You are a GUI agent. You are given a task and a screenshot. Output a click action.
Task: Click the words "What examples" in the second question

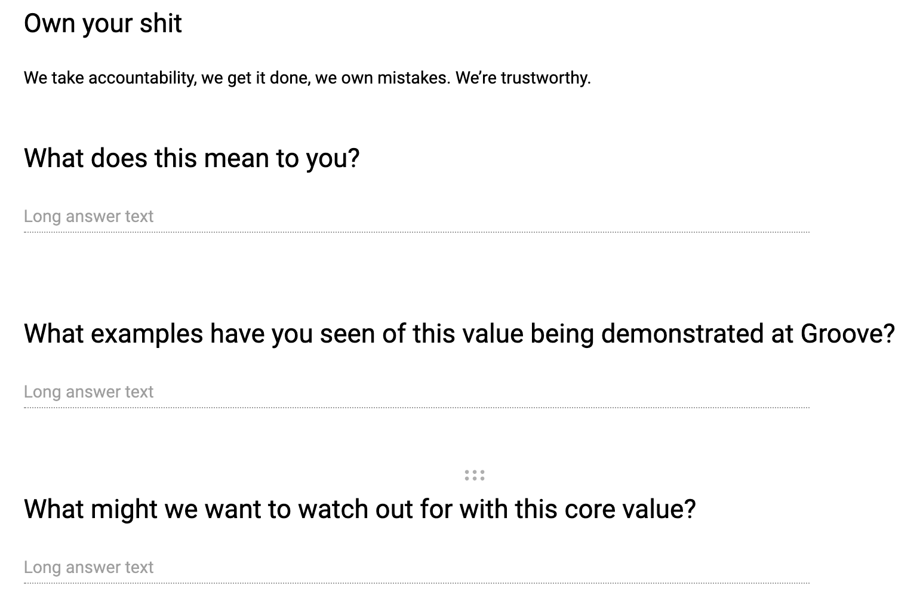click(113, 334)
